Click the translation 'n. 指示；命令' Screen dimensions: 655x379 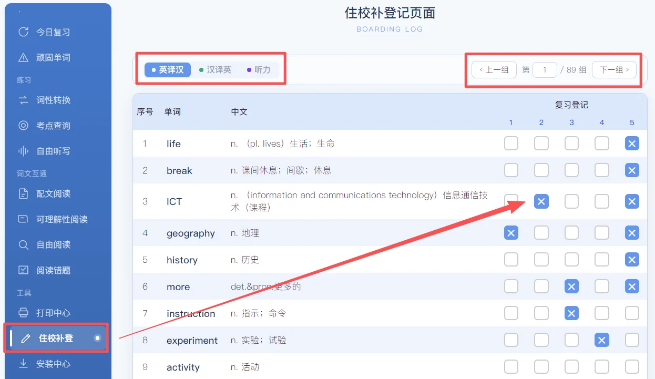tap(259, 313)
